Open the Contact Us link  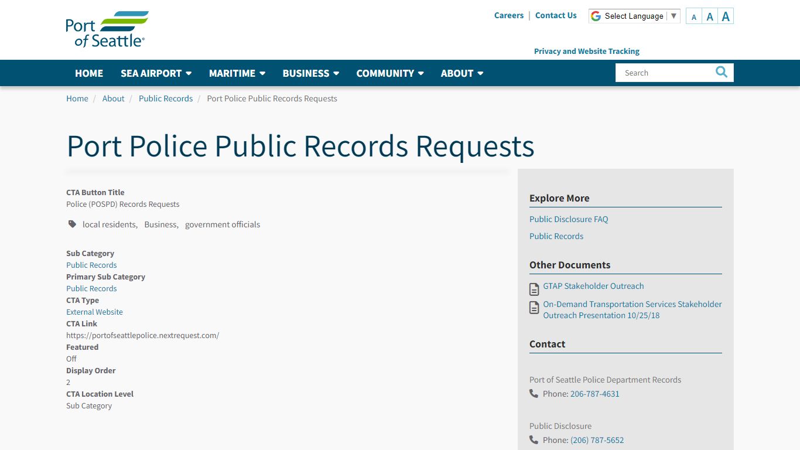(x=556, y=15)
